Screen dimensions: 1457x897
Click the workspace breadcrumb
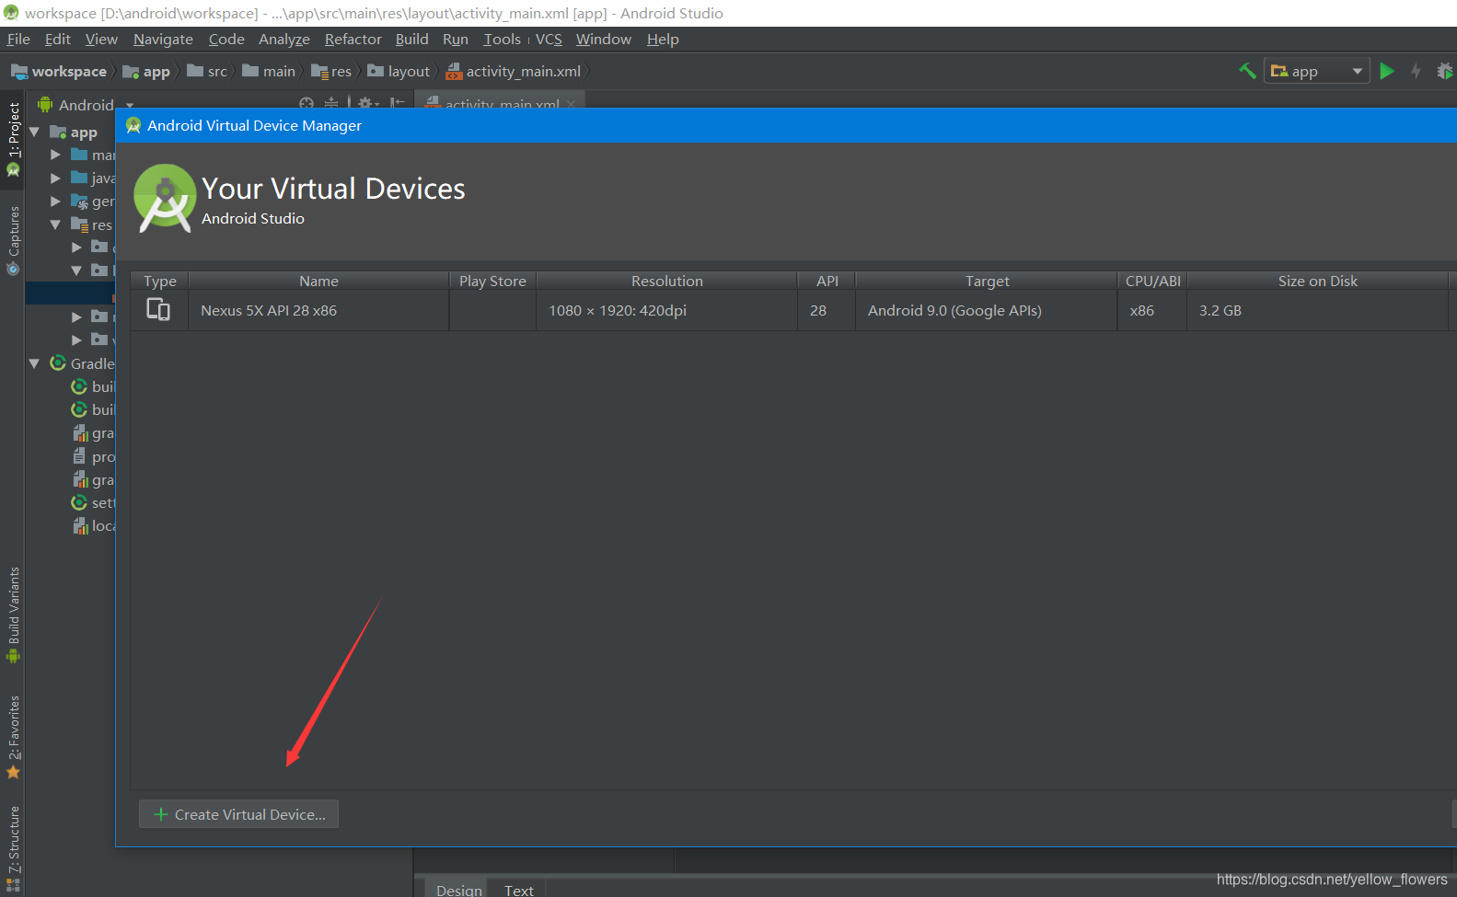coord(59,71)
